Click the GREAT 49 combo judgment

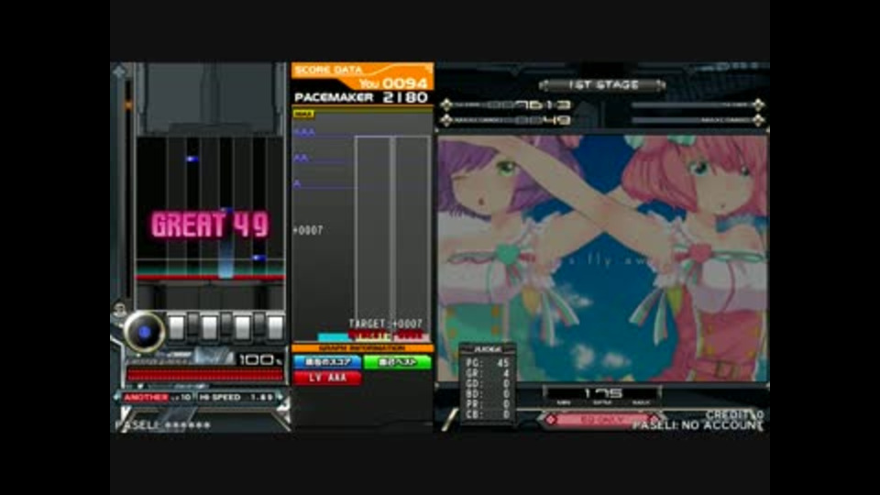(210, 225)
